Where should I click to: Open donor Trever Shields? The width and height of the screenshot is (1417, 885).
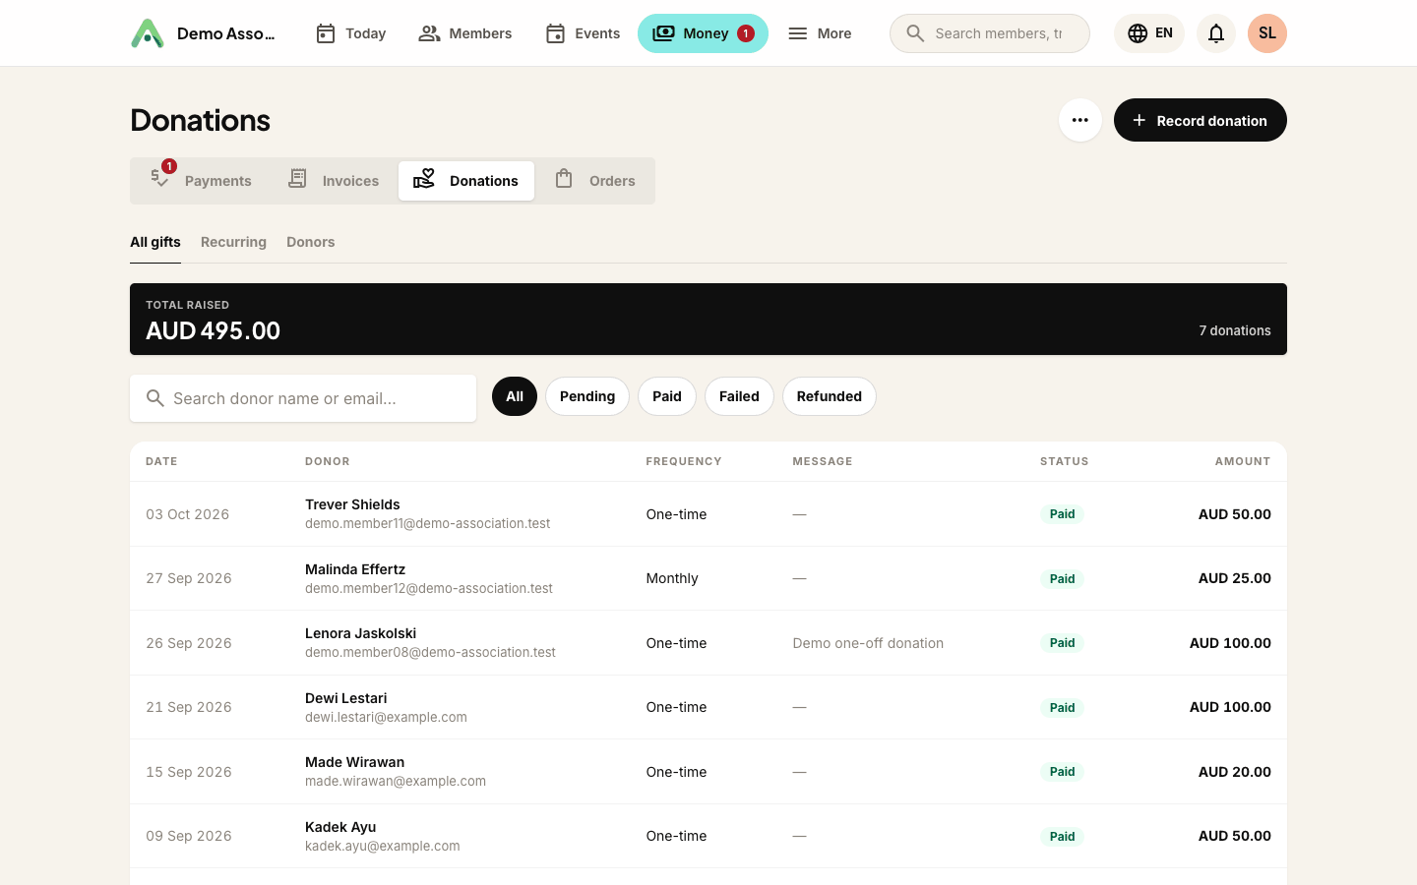coord(352,504)
